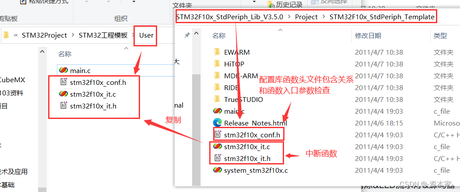Click the 历史记录 history icon
The image size is (460, 192).
pyautogui.click(x=271, y=4)
